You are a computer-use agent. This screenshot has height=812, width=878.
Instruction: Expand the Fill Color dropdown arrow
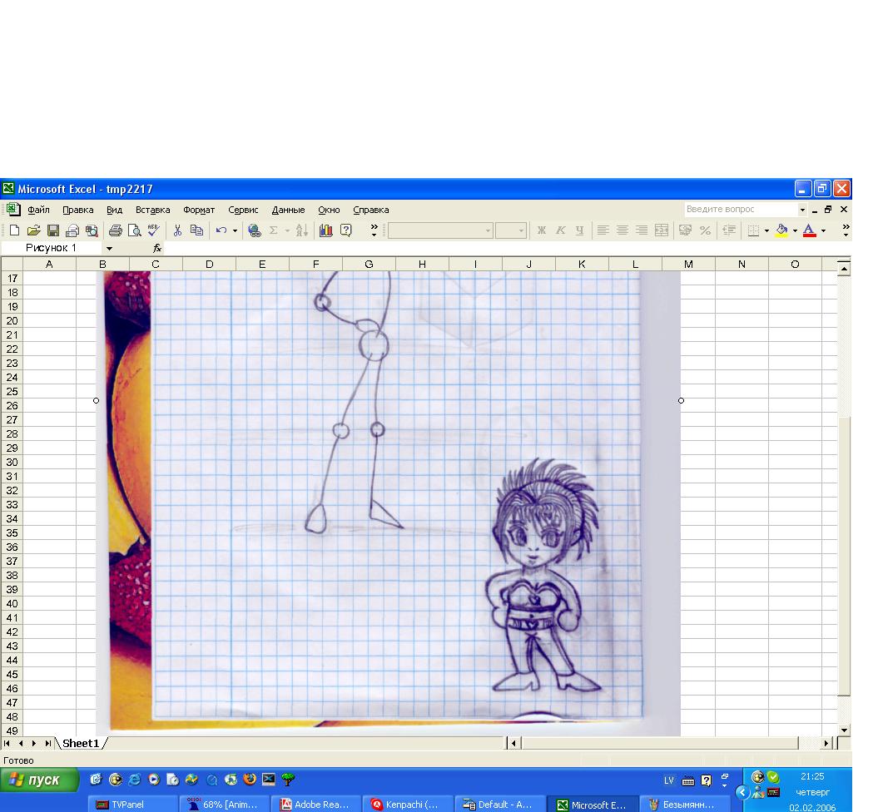pos(795,230)
